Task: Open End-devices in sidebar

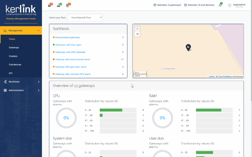Action: coord(15,65)
